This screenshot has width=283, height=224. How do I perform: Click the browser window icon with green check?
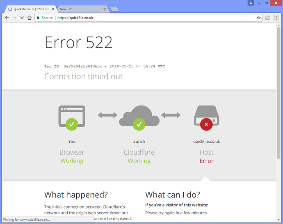tap(72, 117)
